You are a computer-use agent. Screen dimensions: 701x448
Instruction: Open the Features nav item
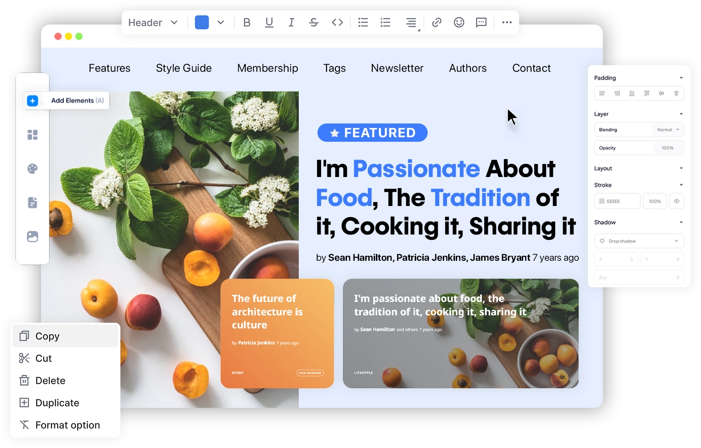110,68
